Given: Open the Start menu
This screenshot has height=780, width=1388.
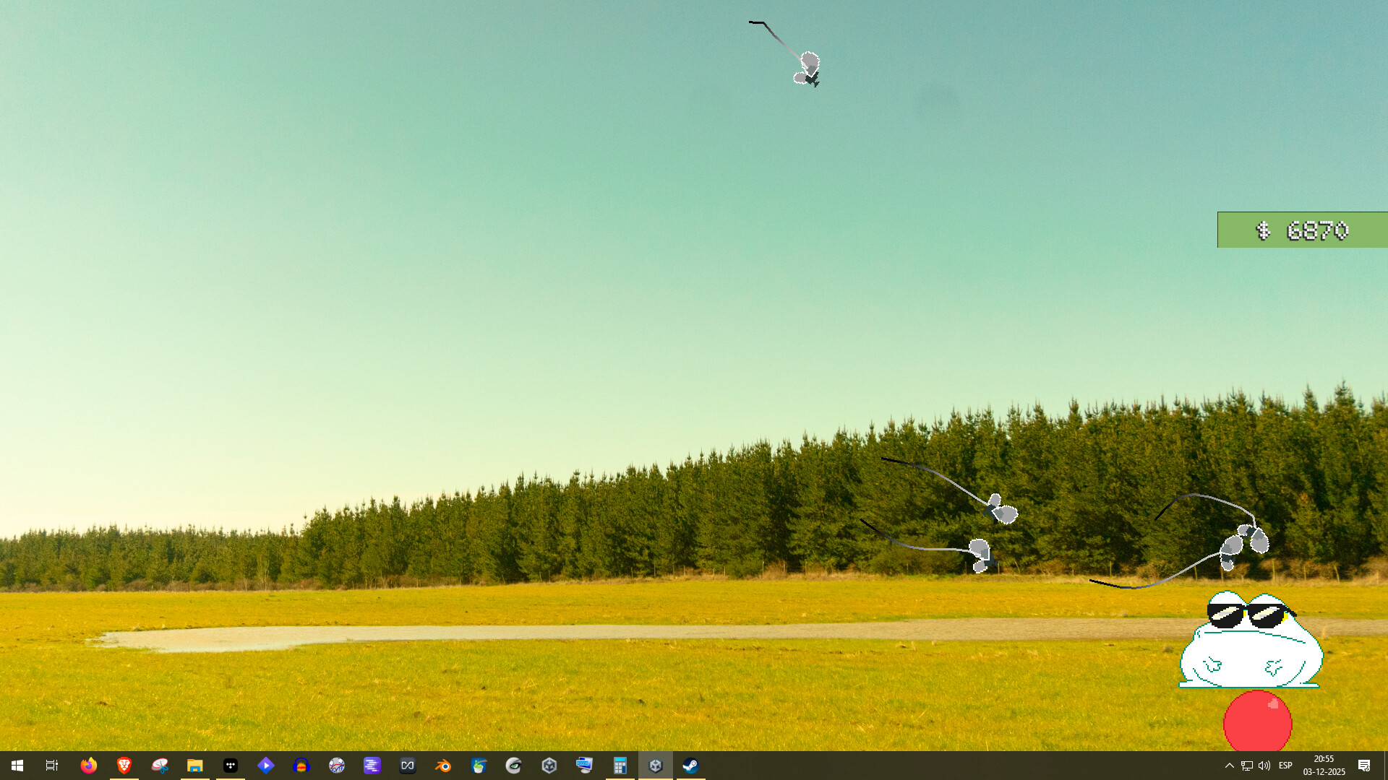Looking at the screenshot, I should pyautogui.click(x=16, y=766).
